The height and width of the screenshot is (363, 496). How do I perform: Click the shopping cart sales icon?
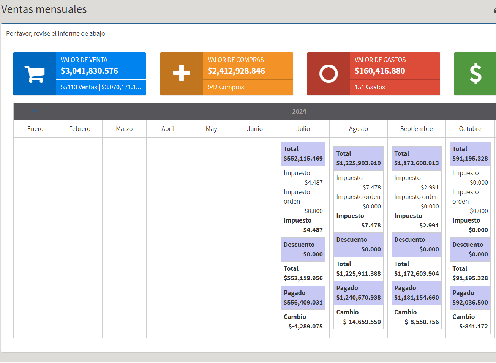35,74
